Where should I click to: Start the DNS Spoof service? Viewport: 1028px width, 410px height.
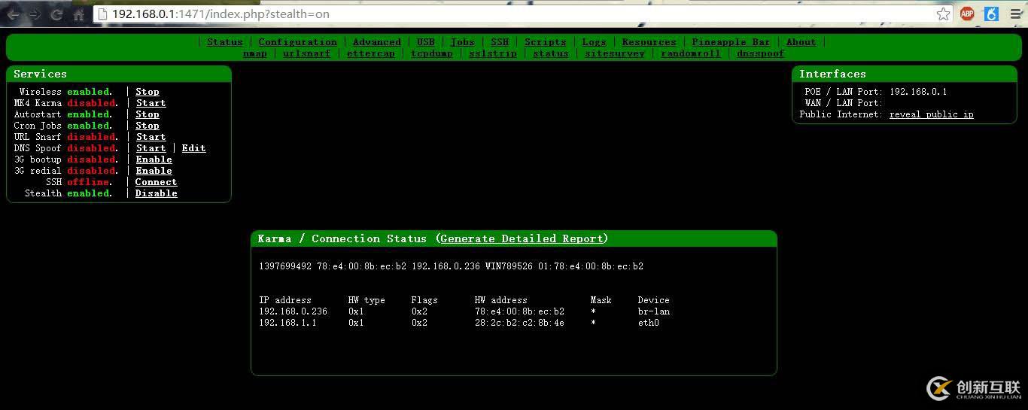coord(151,148)
